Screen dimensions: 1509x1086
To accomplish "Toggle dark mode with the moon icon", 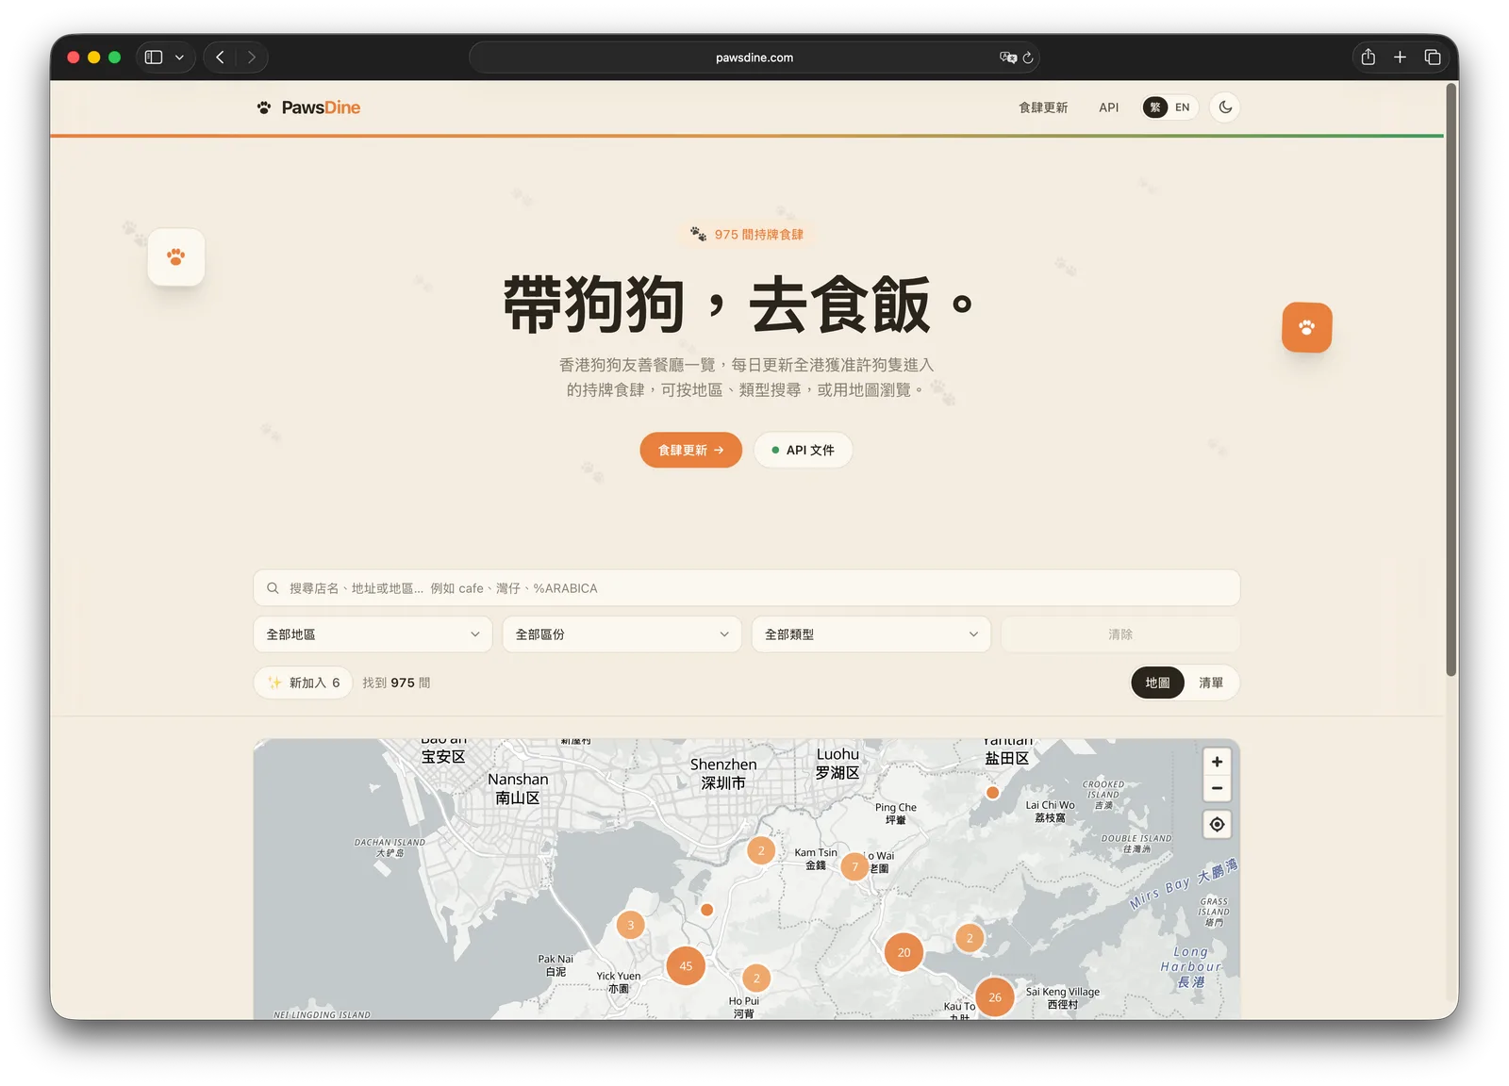I will 1225,107.
